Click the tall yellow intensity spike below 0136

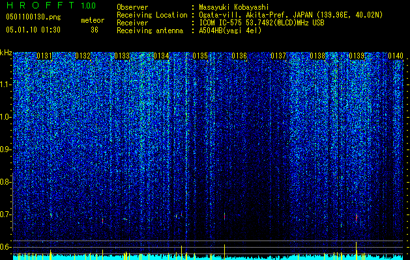(x=225, y=252)
